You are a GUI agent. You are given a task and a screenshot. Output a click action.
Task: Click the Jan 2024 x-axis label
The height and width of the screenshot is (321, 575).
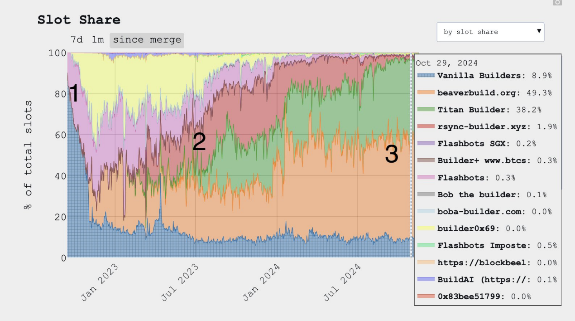[x=262, y=282]
